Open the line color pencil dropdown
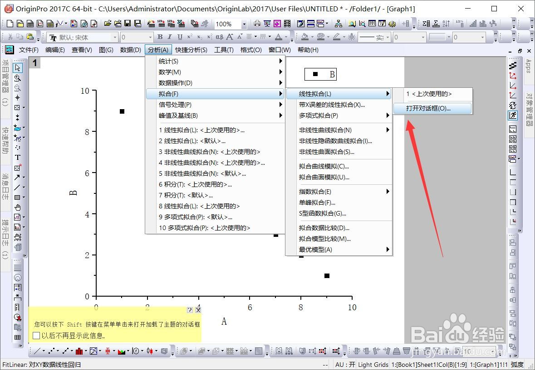535x370 pixels. [x=344, y=37]
